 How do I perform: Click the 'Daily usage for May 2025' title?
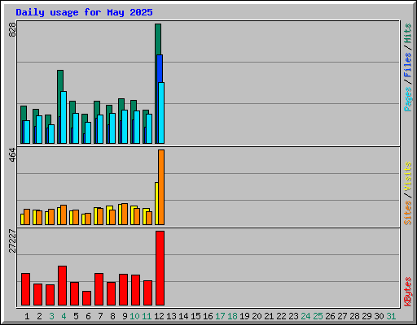coord(84,12)
